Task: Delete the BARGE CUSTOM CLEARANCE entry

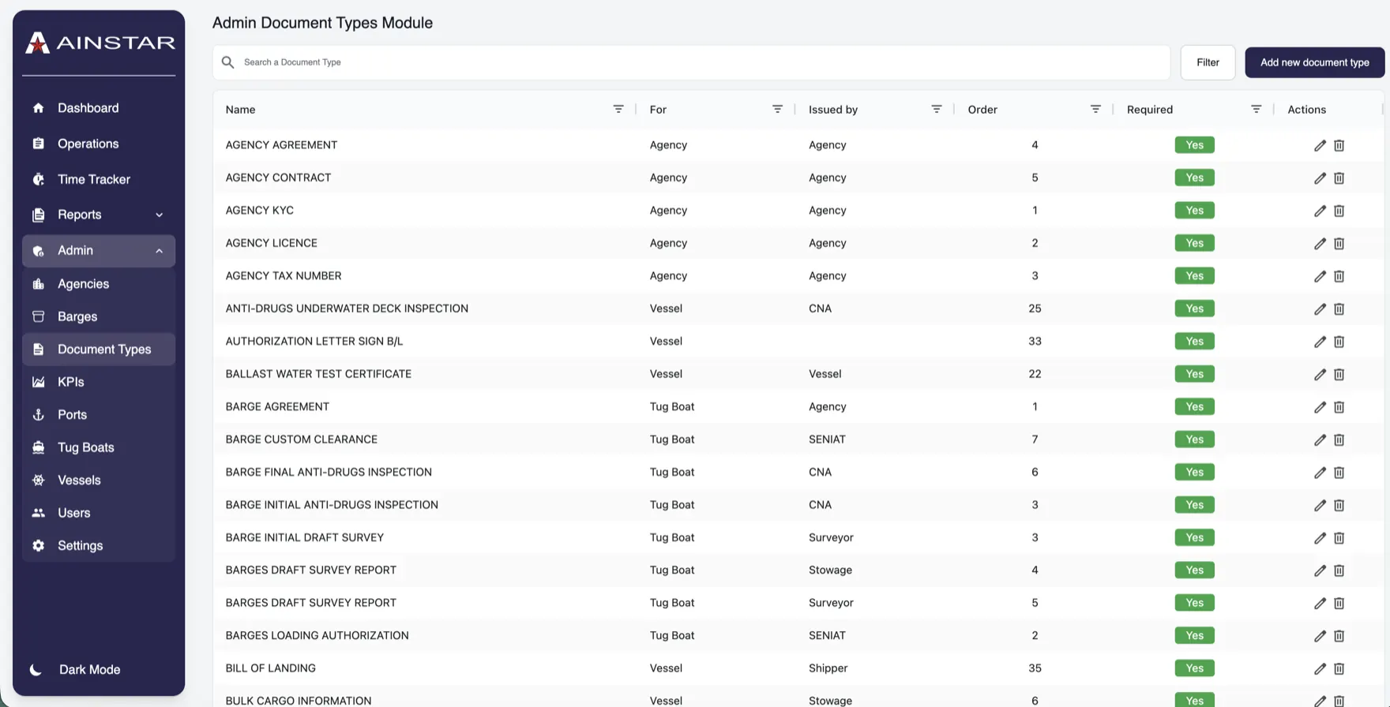Action: coord(1339,440)
